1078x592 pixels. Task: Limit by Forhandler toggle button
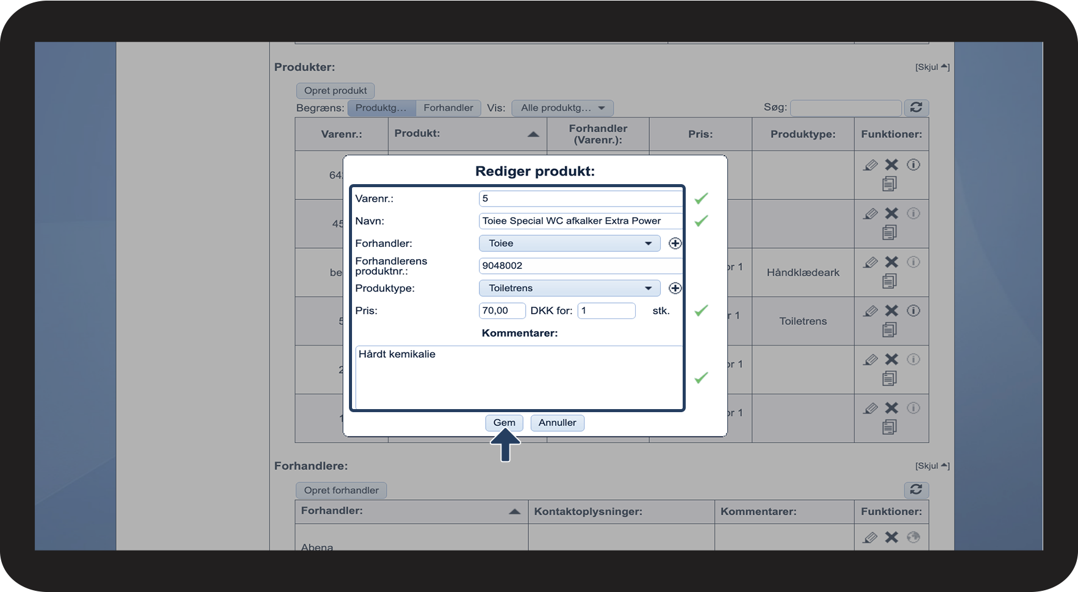pyautogui.click(x=448, y=108)
